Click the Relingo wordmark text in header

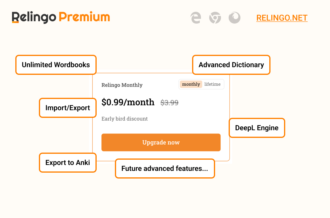tap(34, 17)
